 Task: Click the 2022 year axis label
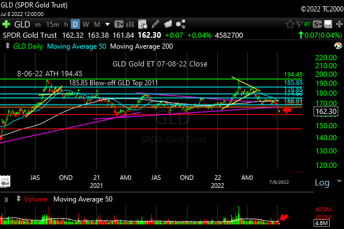(217, 185)
